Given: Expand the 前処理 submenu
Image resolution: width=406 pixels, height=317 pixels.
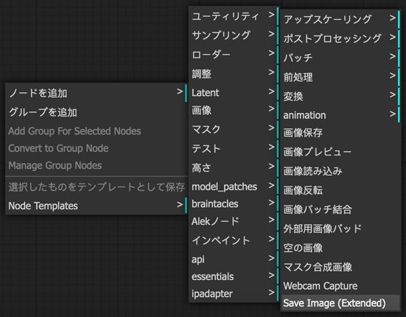Looking at the screenshot, I should click(x=341, y=77).
